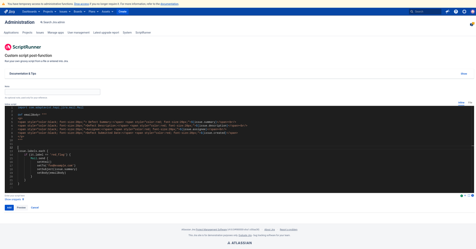Viewport: 476px width, 249px height.
Task: Open the feedback megaphone icon
Action: [x=447, y=11]
